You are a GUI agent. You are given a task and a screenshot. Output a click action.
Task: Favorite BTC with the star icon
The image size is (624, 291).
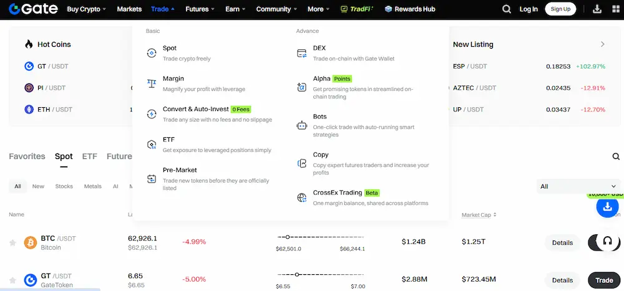click(12, 242)
